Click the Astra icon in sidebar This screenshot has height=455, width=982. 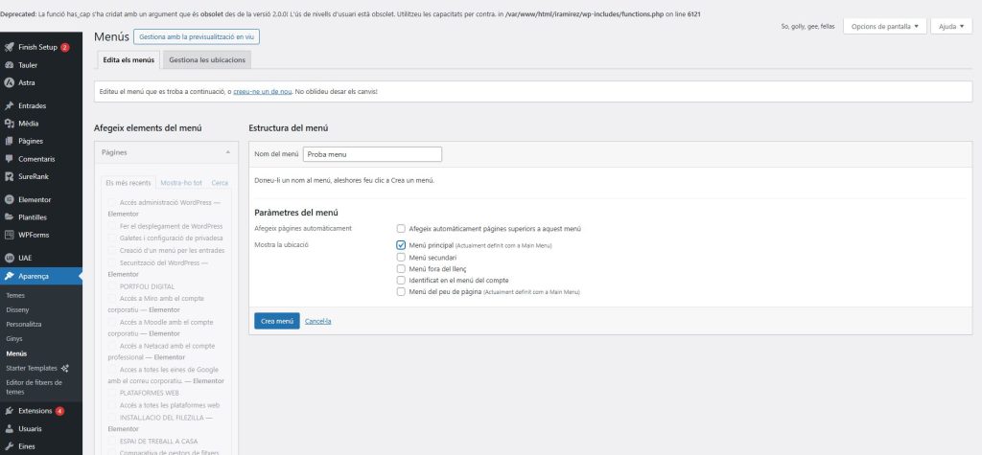[x=9, y=82]
